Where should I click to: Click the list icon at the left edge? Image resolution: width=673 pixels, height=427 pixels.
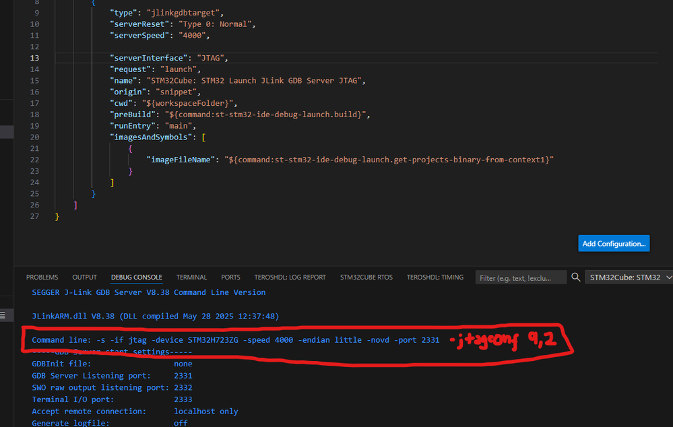(x=3, y=315)
